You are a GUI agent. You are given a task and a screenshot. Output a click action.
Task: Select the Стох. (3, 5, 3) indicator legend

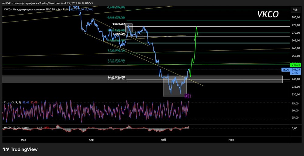click(x=13, y=102)
